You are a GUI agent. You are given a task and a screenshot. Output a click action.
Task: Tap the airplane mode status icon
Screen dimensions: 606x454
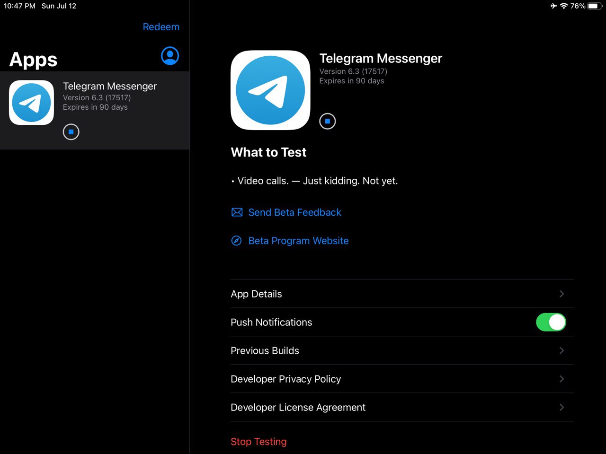[x=553, y=6]
